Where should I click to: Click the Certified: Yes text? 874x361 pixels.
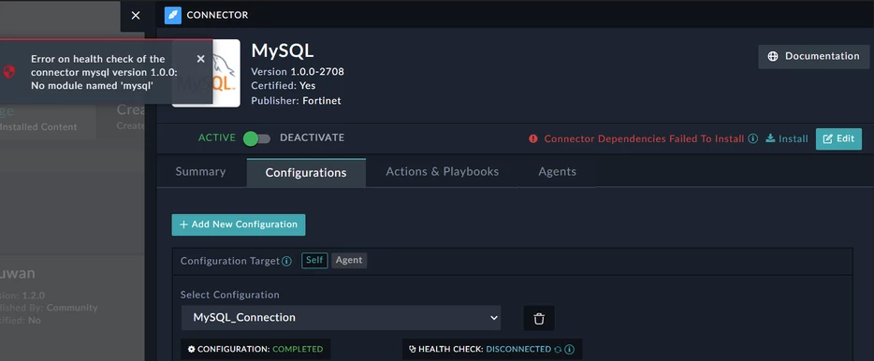[284, 86]
